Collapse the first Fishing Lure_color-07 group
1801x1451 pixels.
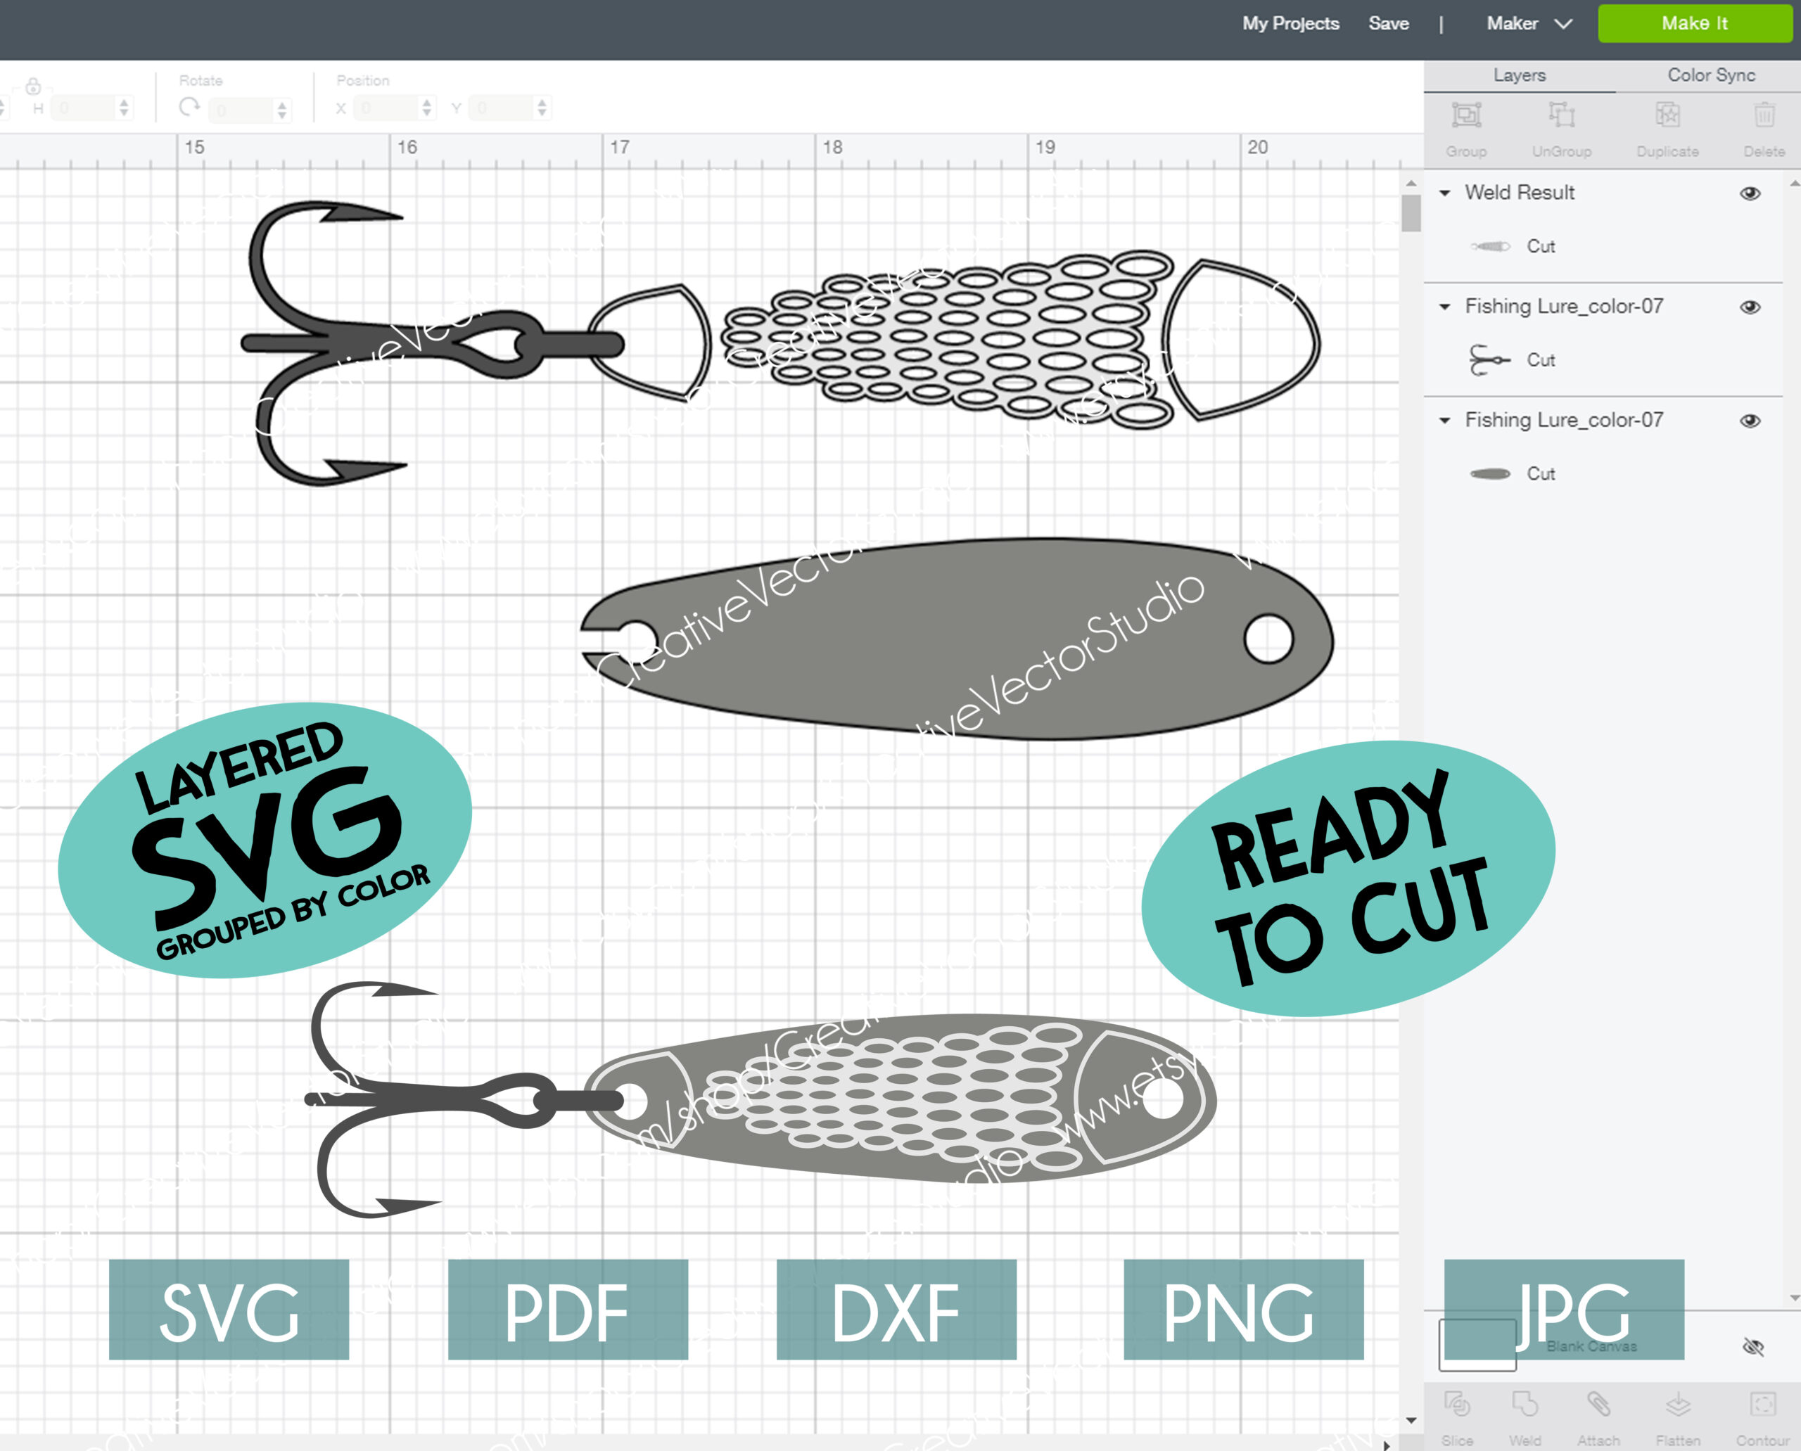pos(1444,307)
